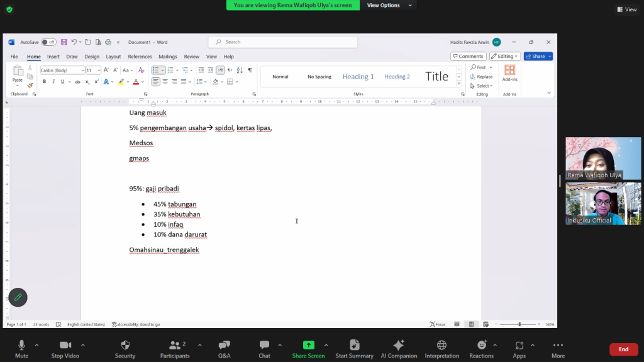Click the Format Painter brush icon
Screen dimensions: 644x362
(30, 85)
